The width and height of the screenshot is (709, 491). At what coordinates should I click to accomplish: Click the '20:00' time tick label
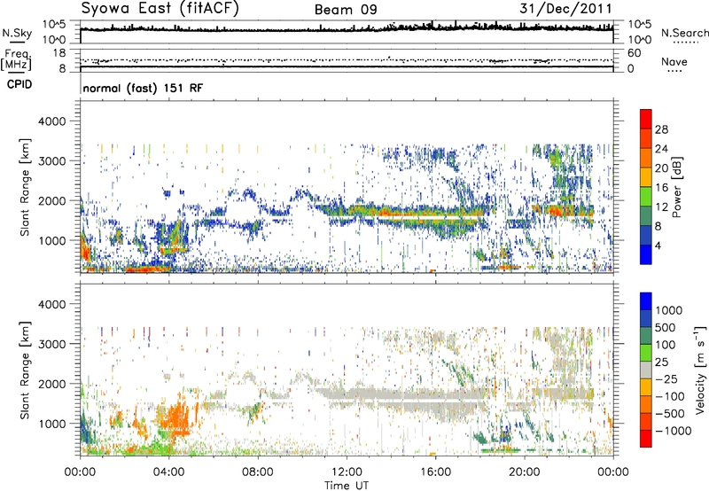coord(524,472)
